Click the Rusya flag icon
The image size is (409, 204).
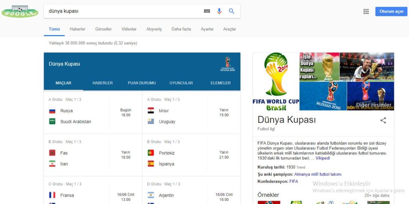click(x=52, y=111)
